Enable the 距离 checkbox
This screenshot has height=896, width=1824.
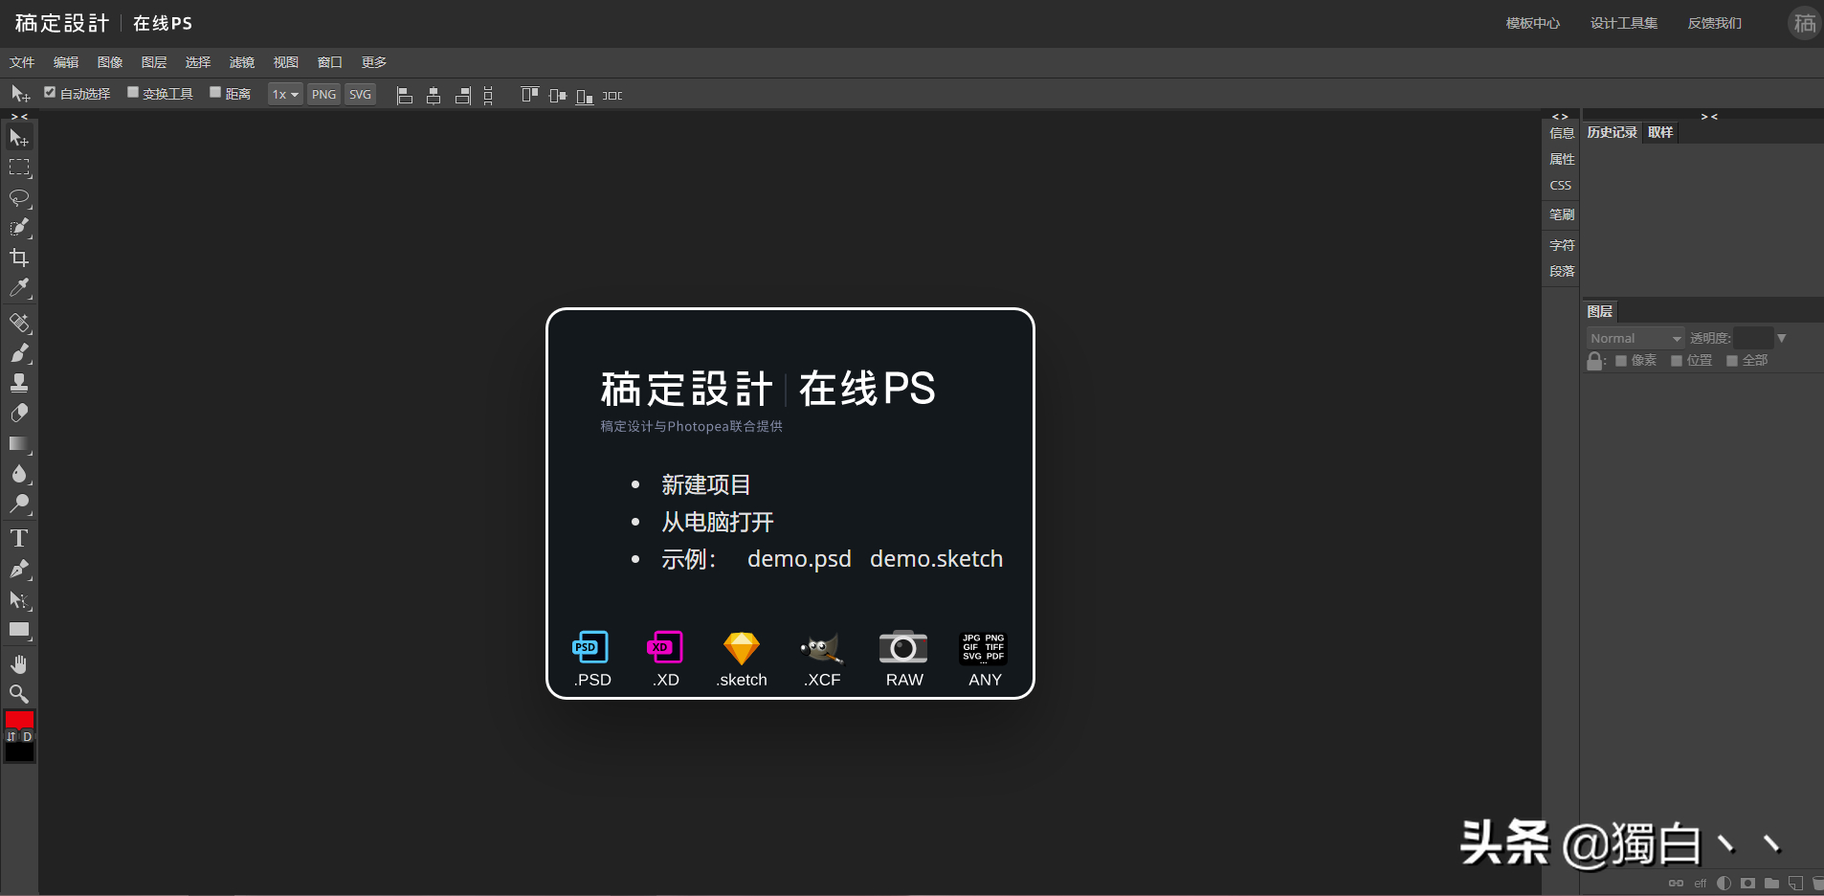(x=215, y=93)
